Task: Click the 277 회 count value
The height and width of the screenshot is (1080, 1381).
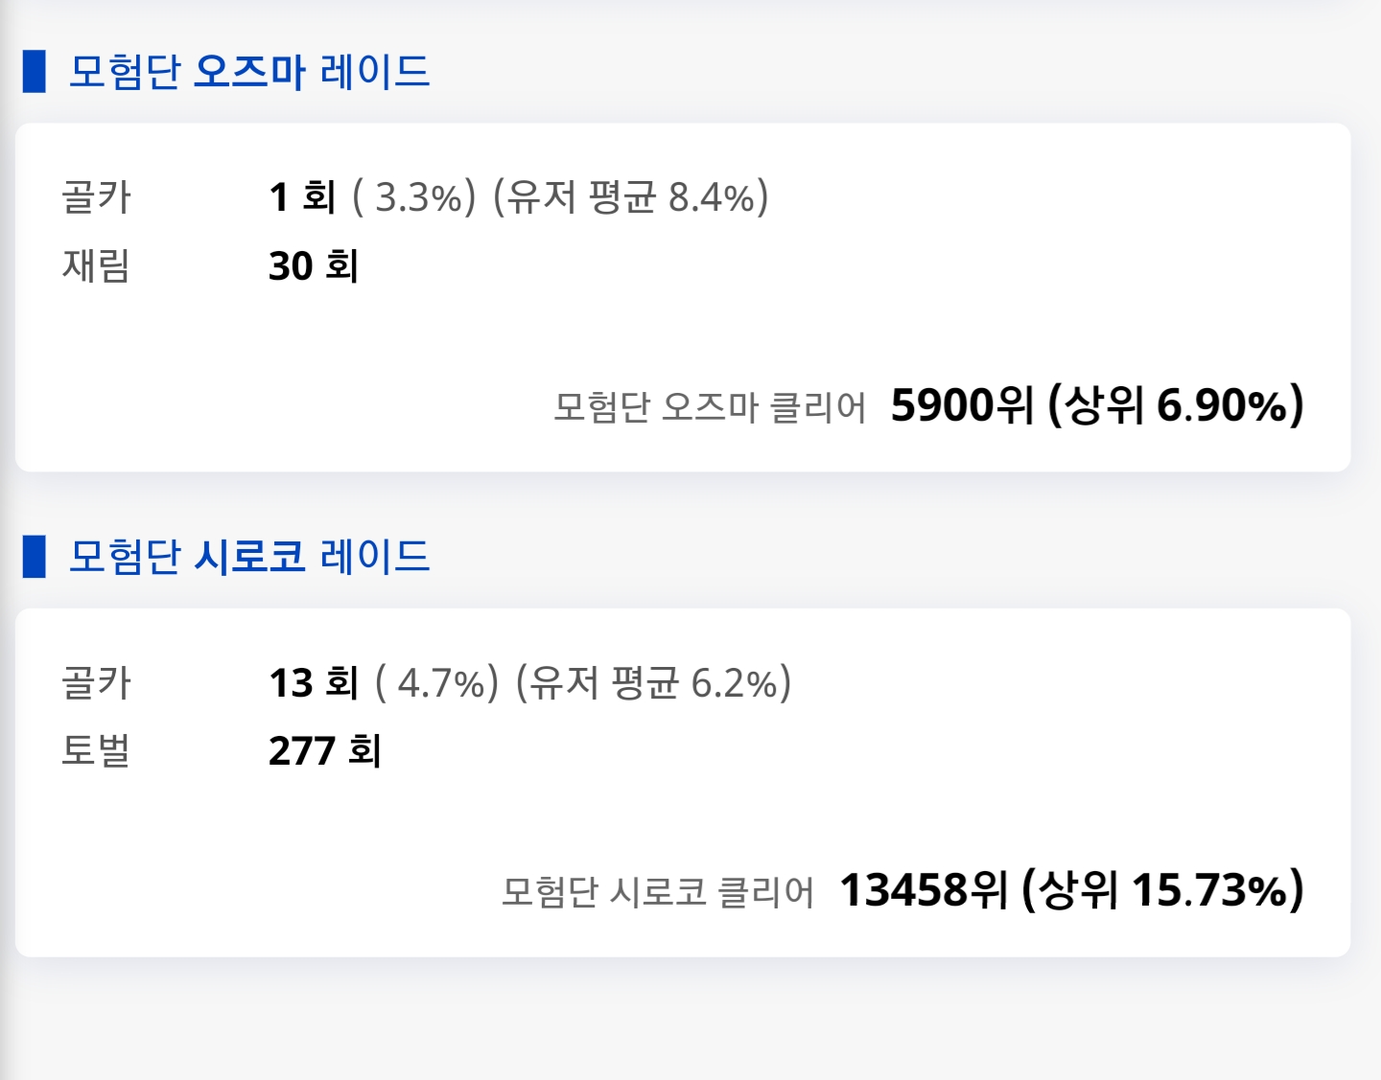Action: pos(325,750)
